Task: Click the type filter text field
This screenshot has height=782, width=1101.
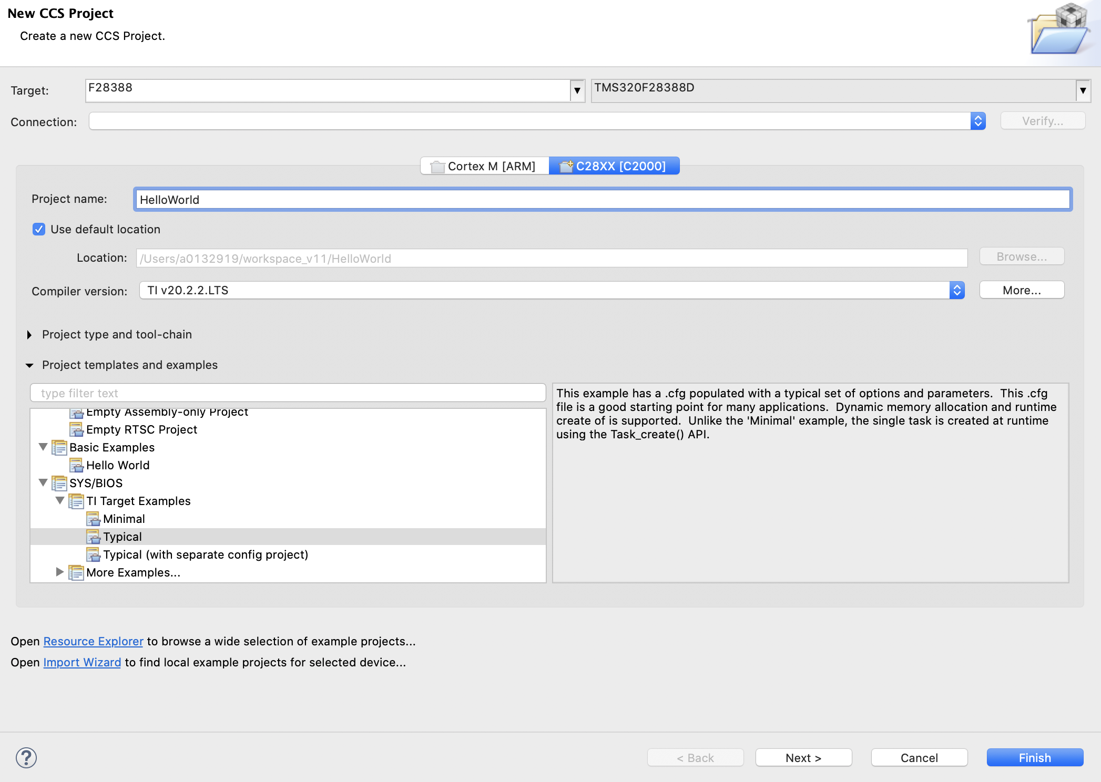Action: (288, 393)
